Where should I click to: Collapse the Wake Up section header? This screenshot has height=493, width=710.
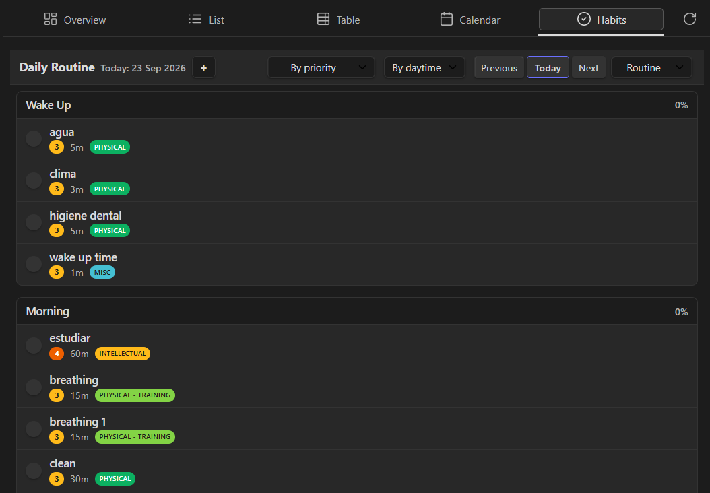(x=357, y=105)
